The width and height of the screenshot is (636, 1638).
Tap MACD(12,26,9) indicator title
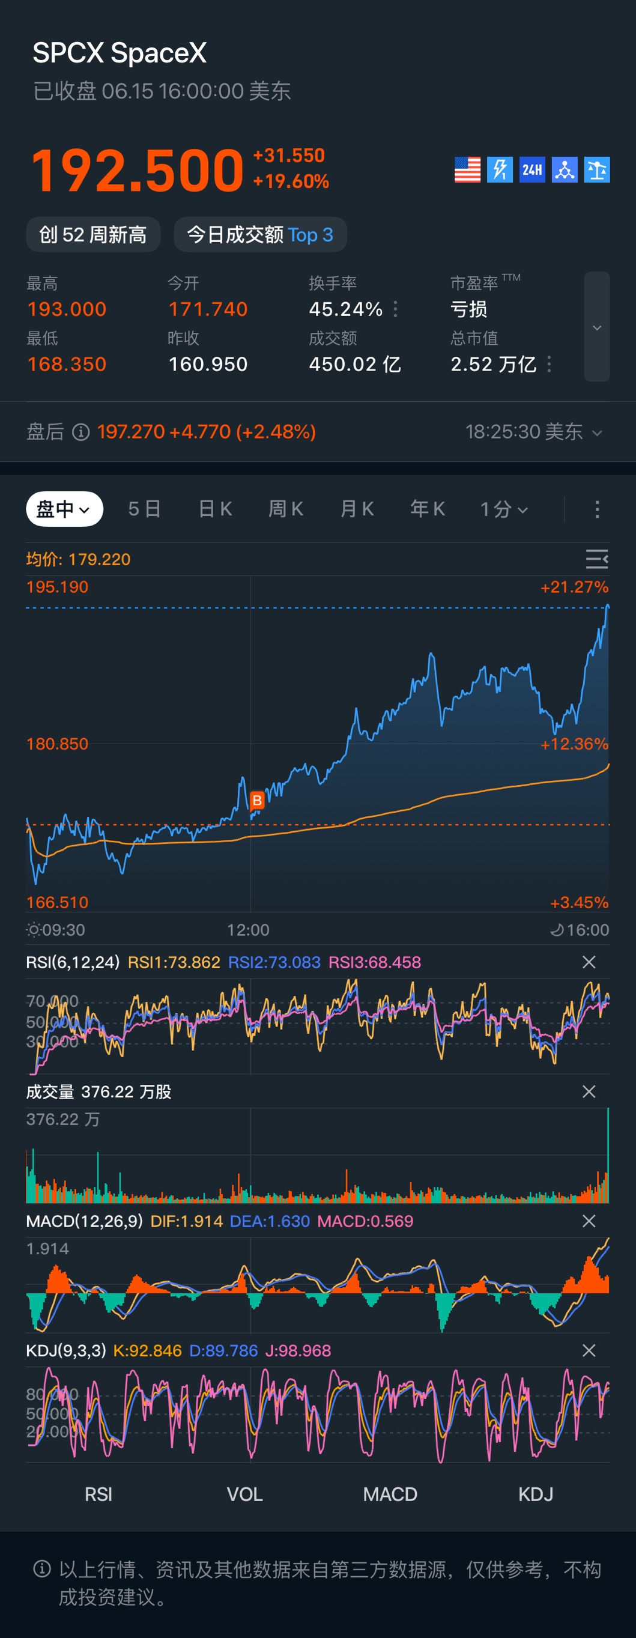pos(84,1221)
